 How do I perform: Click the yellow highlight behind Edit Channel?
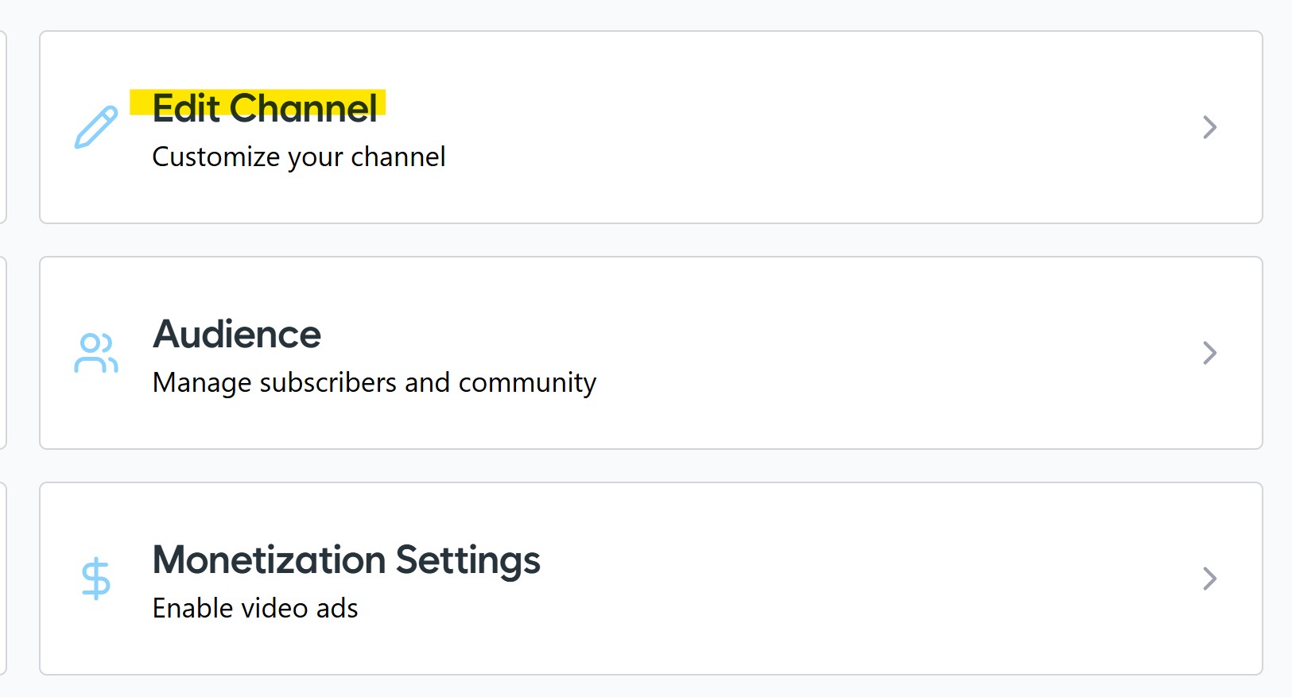[140, 103]
